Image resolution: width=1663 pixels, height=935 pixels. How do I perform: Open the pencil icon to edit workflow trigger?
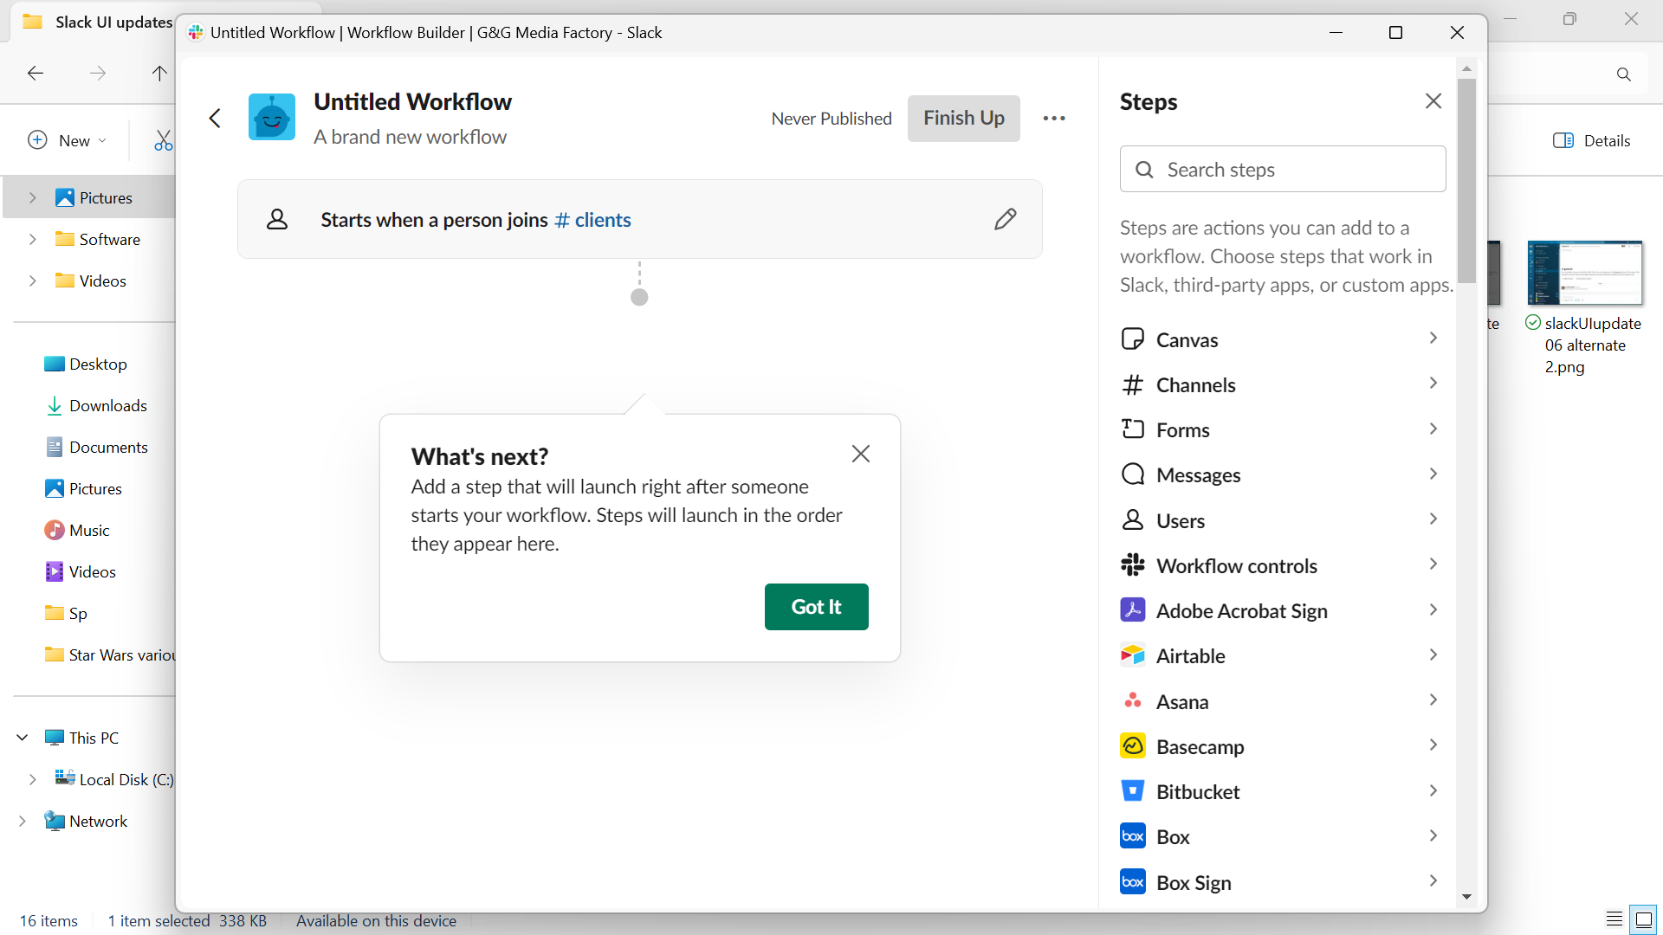[1006, 219]
